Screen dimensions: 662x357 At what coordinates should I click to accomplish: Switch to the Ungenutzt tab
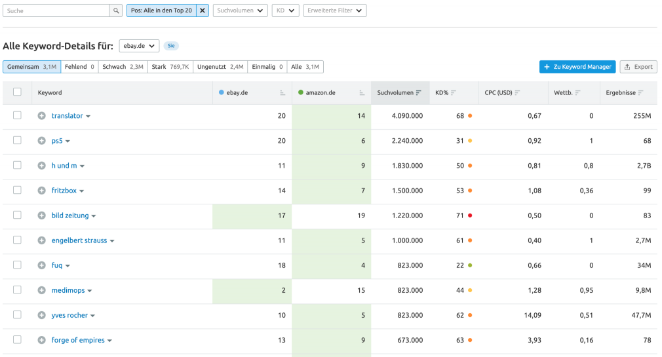tap(220, 67)
